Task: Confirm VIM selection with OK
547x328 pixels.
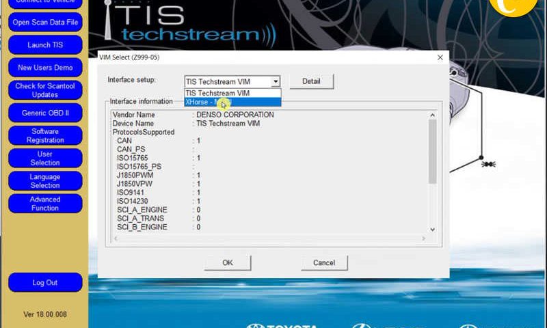Action: click(228, 263)
